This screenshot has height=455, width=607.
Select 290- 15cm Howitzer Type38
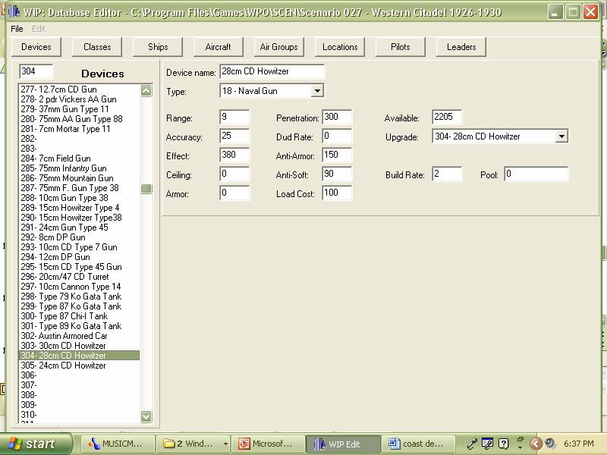(x=79, y=218)
